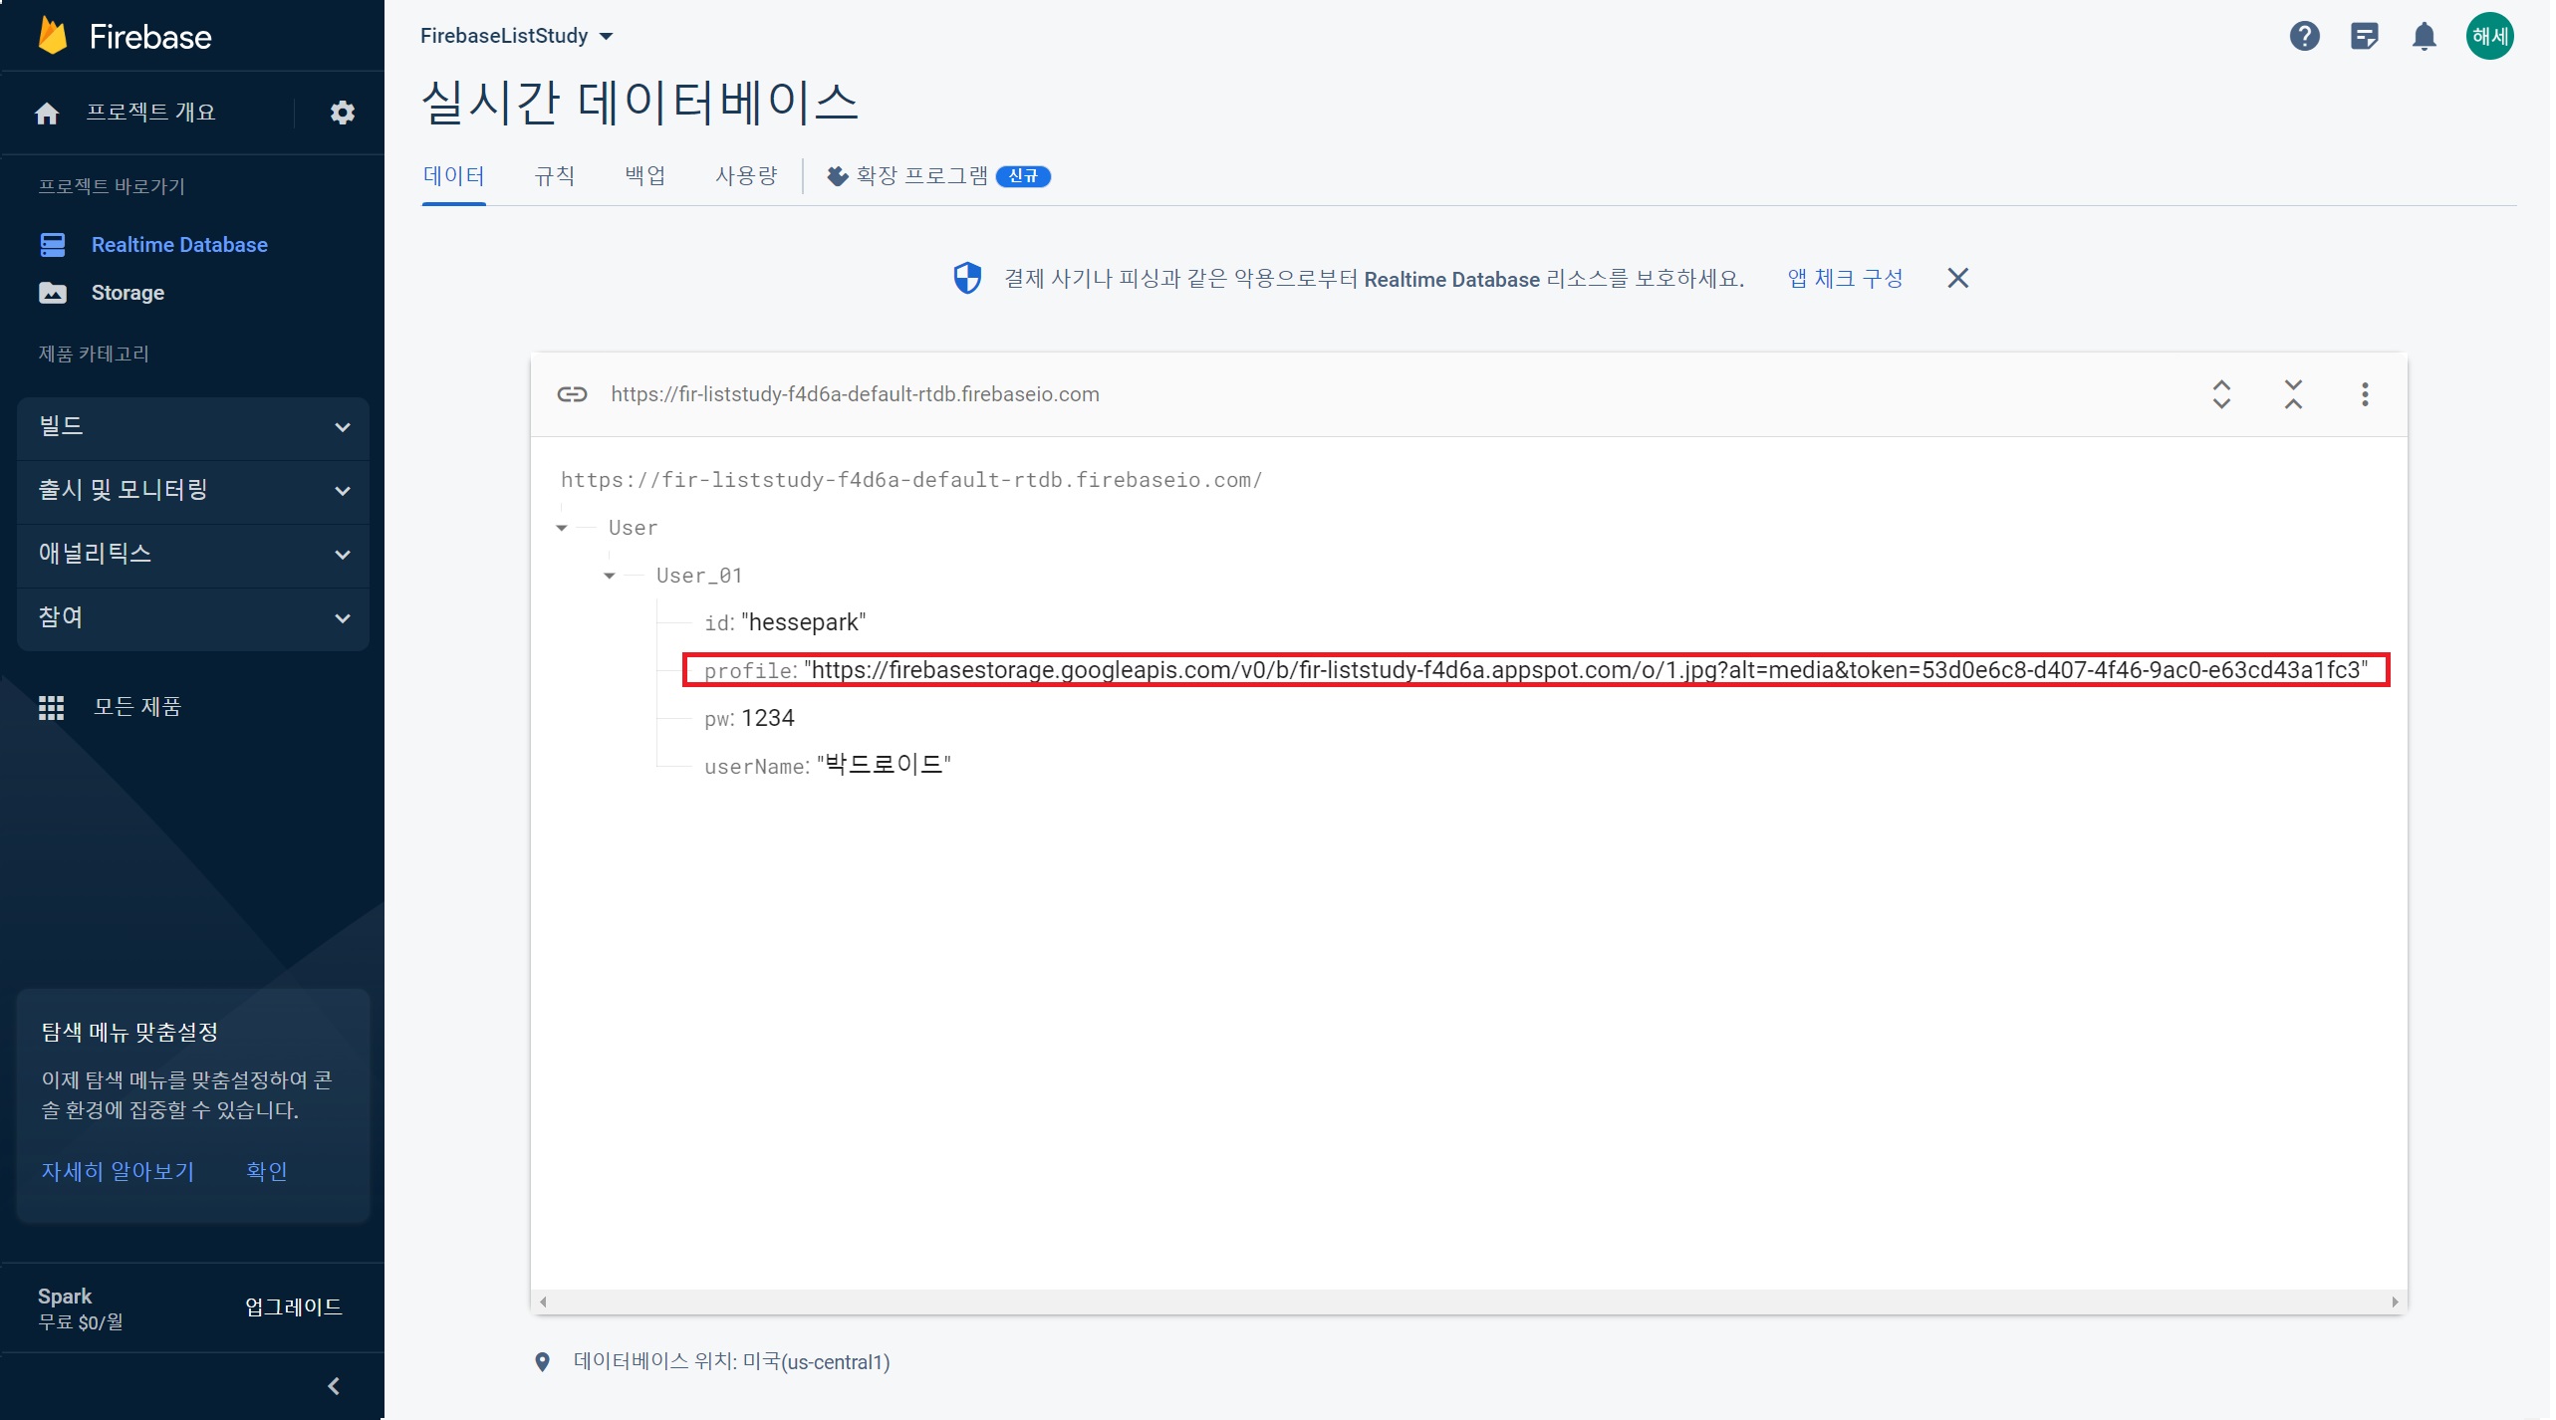Open notifications bell icon

click(2424, 36)
